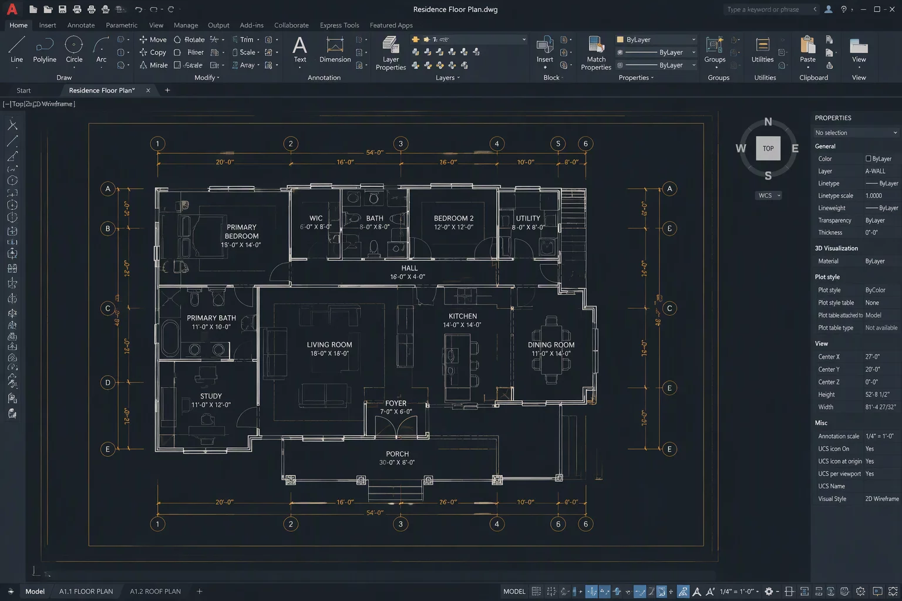Click the help question mark icon
Screen dimensions: 902x601
coord(844,9)
